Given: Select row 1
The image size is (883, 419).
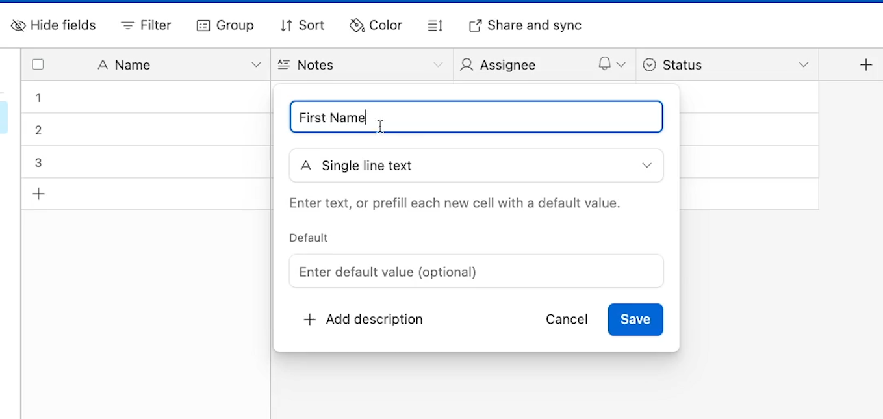Looking at the screenshot, I should tap(38, 97).
